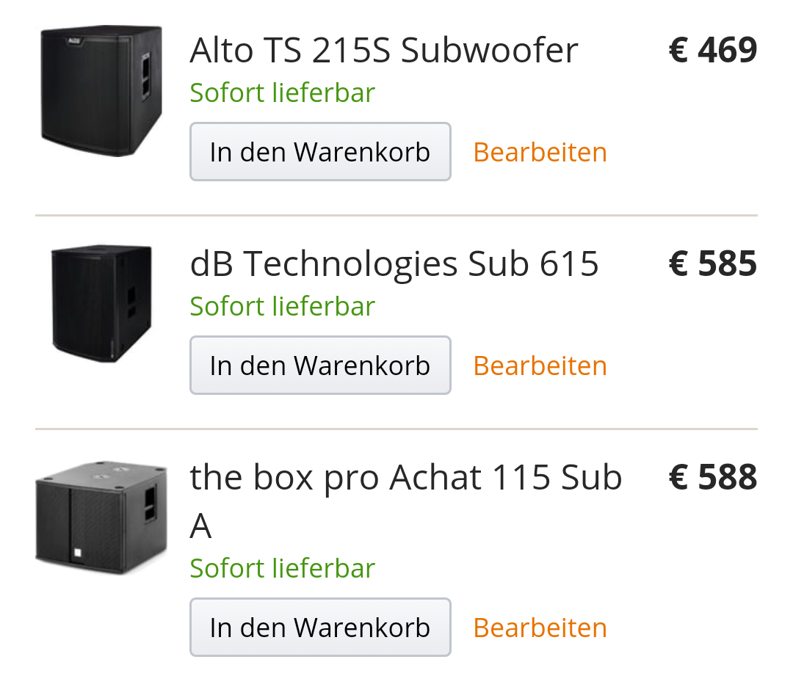Viewport: 793px width, 687px height.
Task: Open the dB Technologies Sub 615 title
Action: pyautogui.click(x=394, y=264)
